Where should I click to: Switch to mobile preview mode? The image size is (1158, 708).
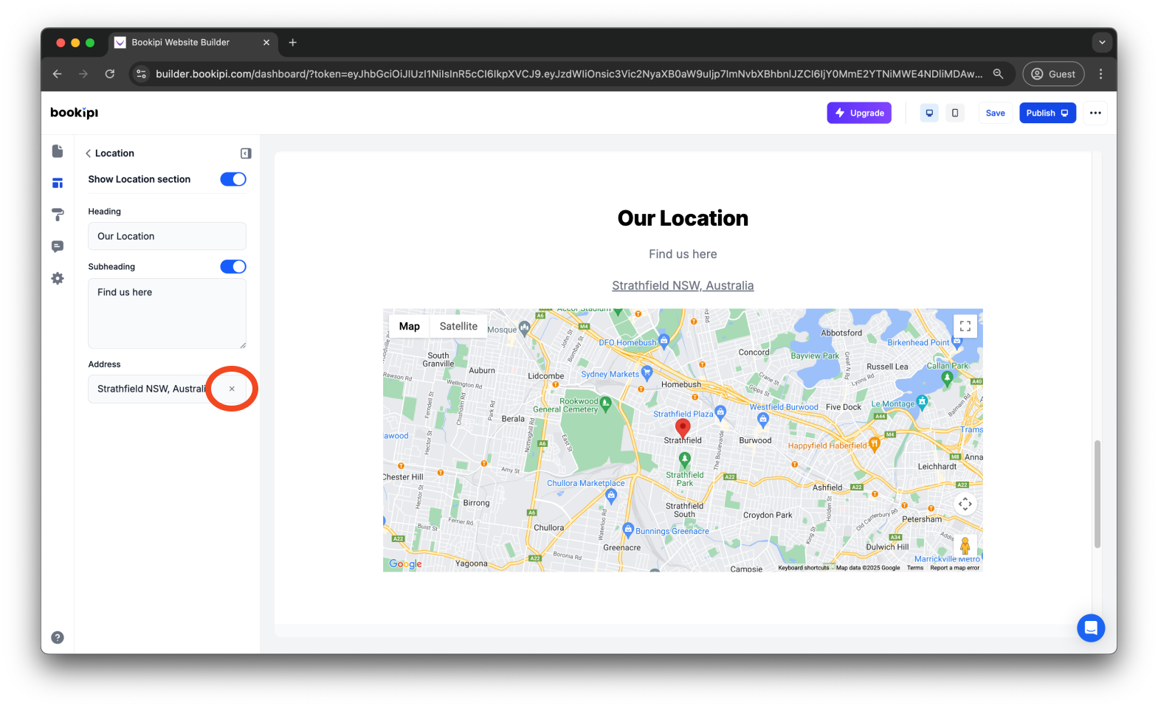coord(955,113)
